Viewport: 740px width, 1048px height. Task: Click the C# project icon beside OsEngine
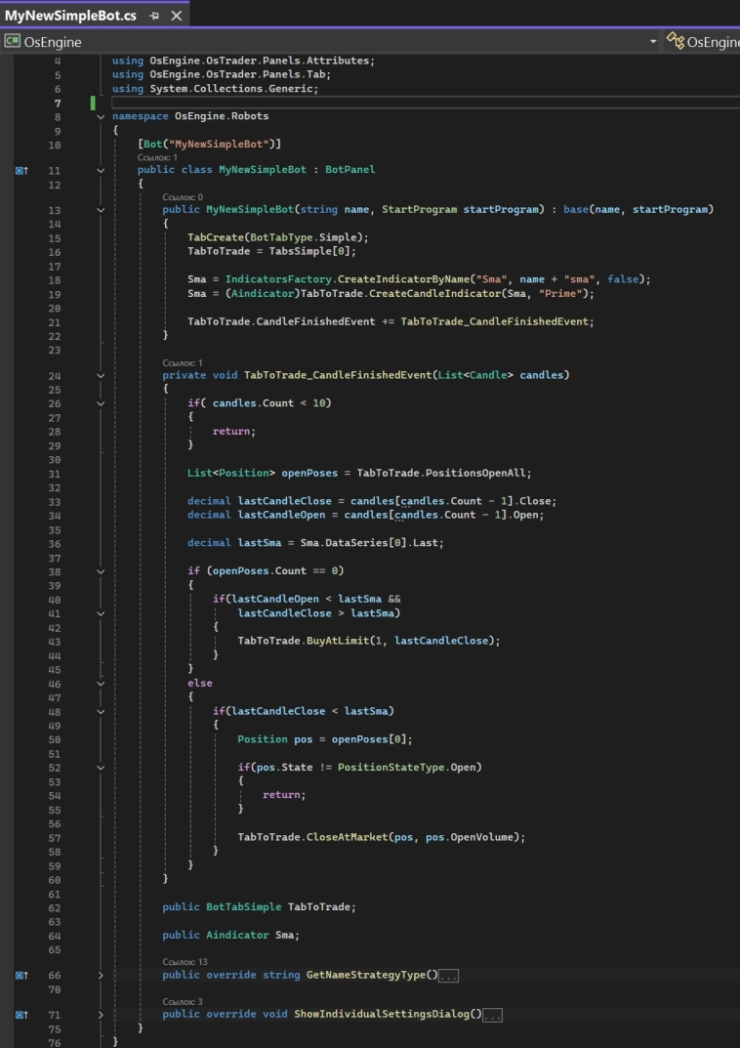[12, 42]
